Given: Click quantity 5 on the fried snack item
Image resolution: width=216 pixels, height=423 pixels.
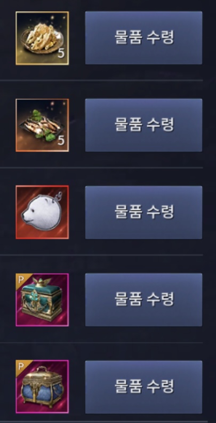Looking at the screenshot, I should click(x=61, y=54).
